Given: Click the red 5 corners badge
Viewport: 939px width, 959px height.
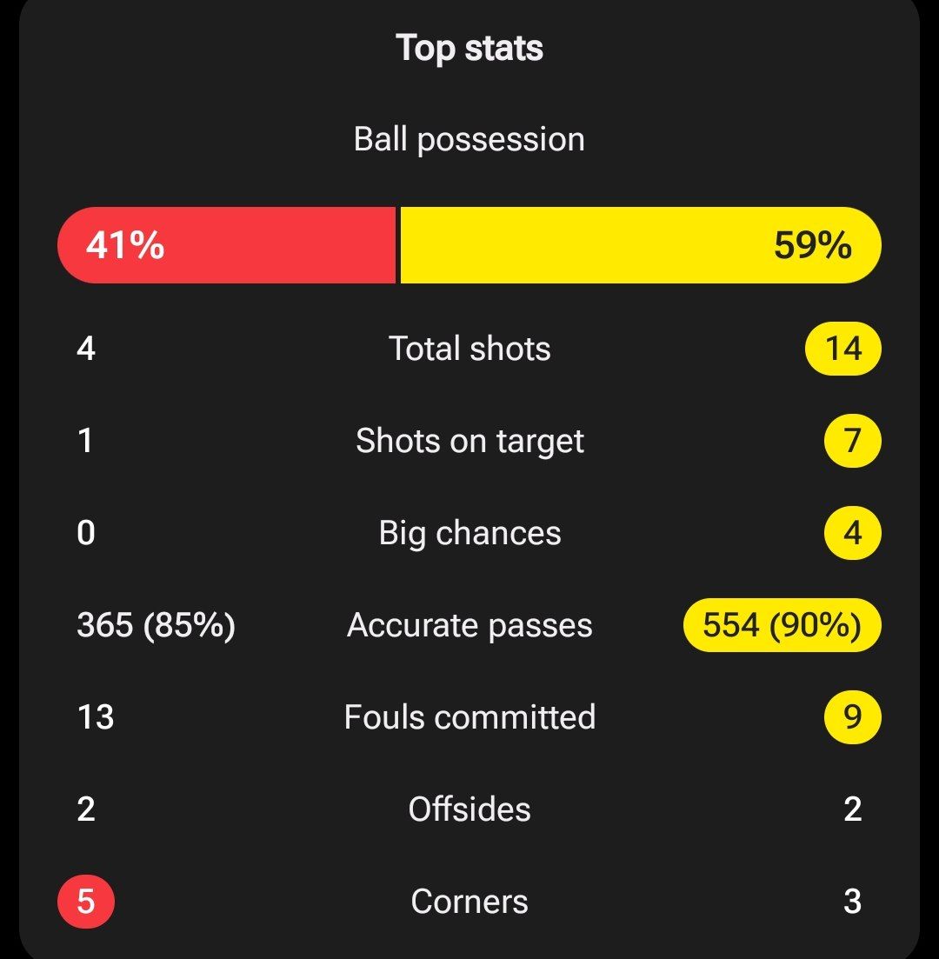Looking at the screenshot, I should [85, 902].
